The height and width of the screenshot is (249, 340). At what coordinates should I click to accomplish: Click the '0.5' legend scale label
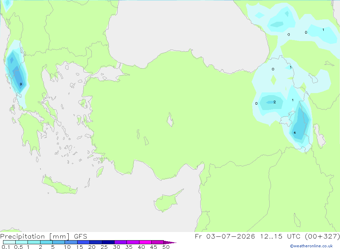pyautogui.click(x=18, y=247)
